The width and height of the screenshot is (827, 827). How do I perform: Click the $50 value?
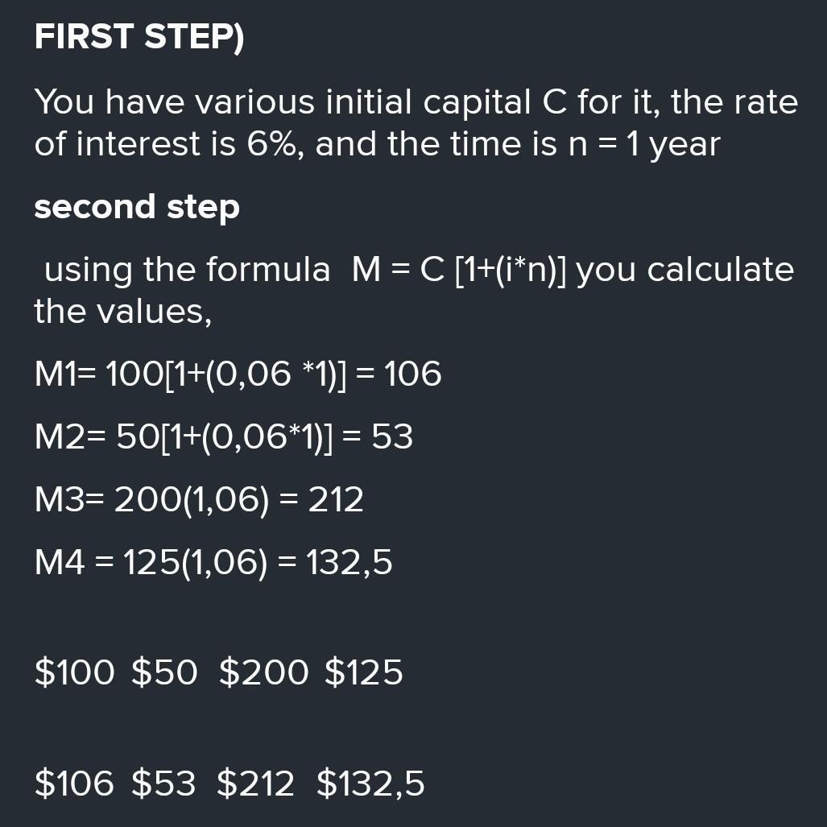[x=164, y=672]
